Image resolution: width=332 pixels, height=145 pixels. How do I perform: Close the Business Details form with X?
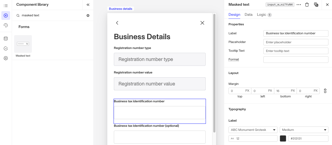(202, 23)
